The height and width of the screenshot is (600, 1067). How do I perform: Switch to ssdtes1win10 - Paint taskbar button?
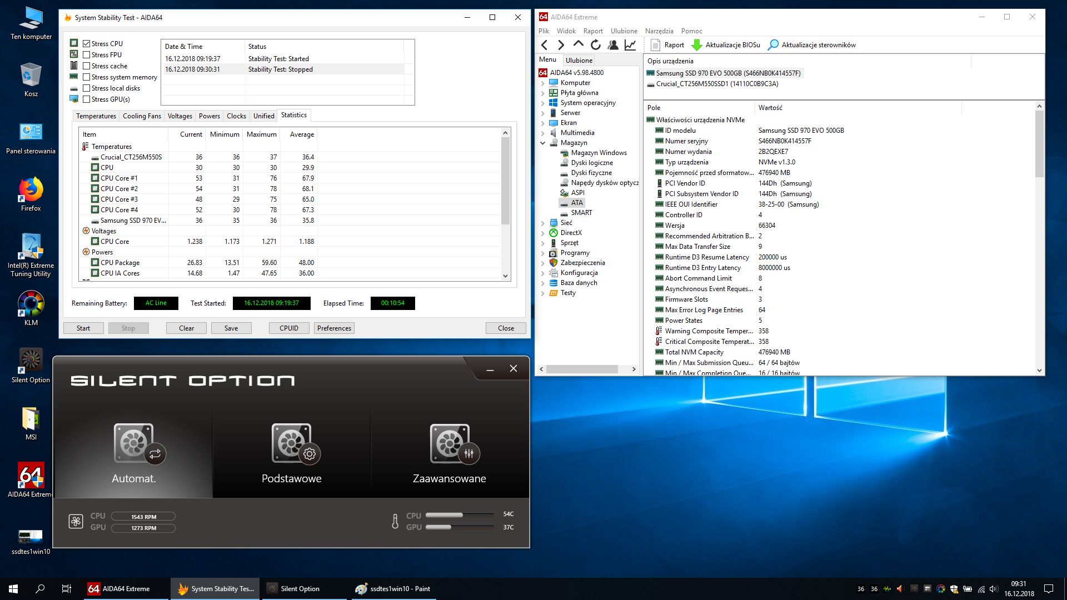click(393, 588)
